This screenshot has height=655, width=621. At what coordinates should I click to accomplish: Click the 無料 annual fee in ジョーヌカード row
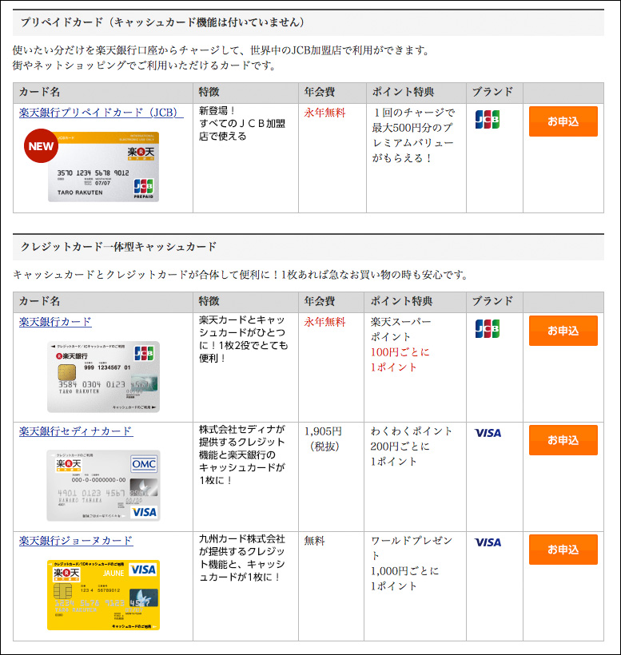(x=314, y=541)
